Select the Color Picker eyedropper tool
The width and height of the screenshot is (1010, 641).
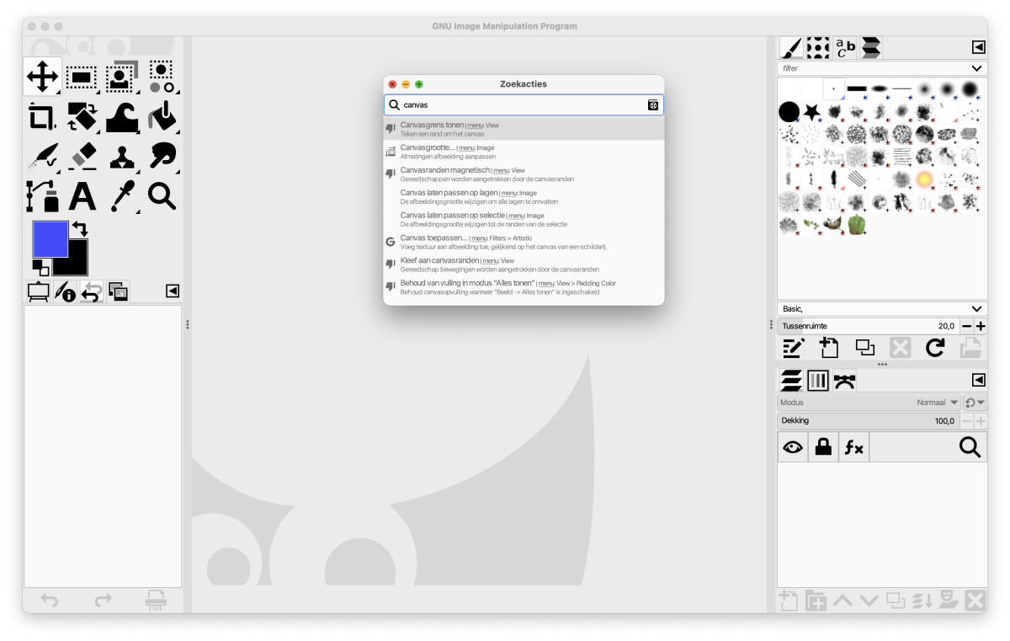(x=123, y=195)
